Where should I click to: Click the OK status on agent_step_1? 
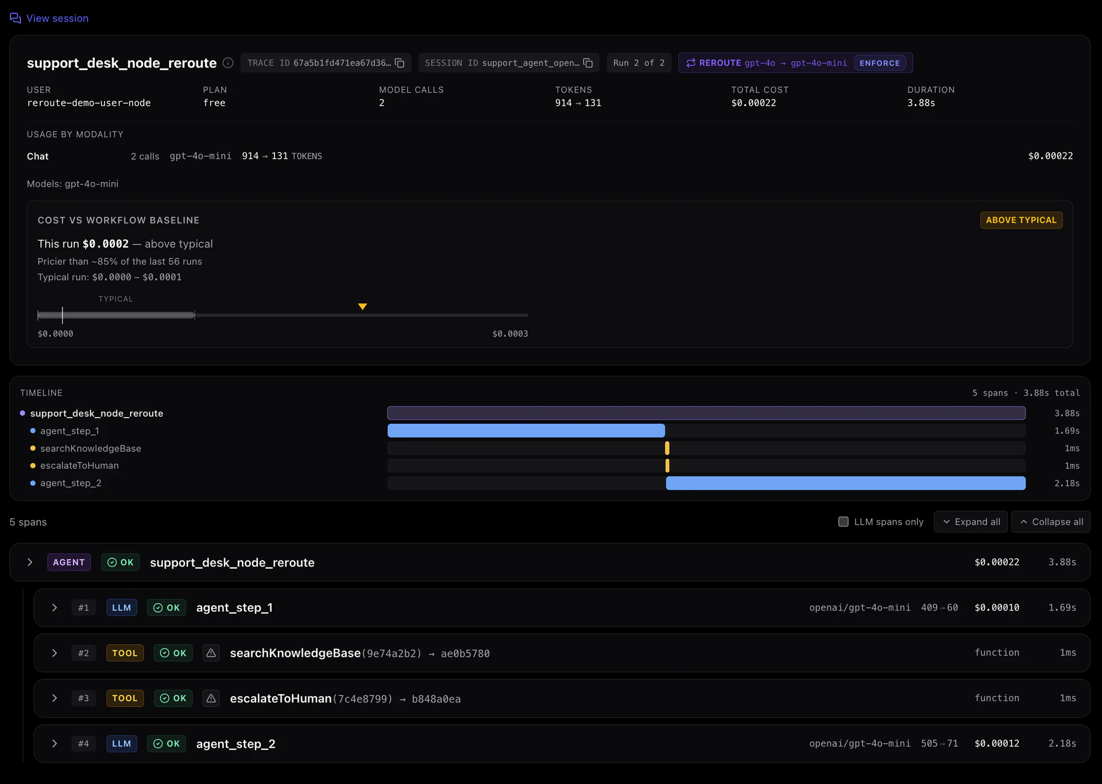click(166, 607)
